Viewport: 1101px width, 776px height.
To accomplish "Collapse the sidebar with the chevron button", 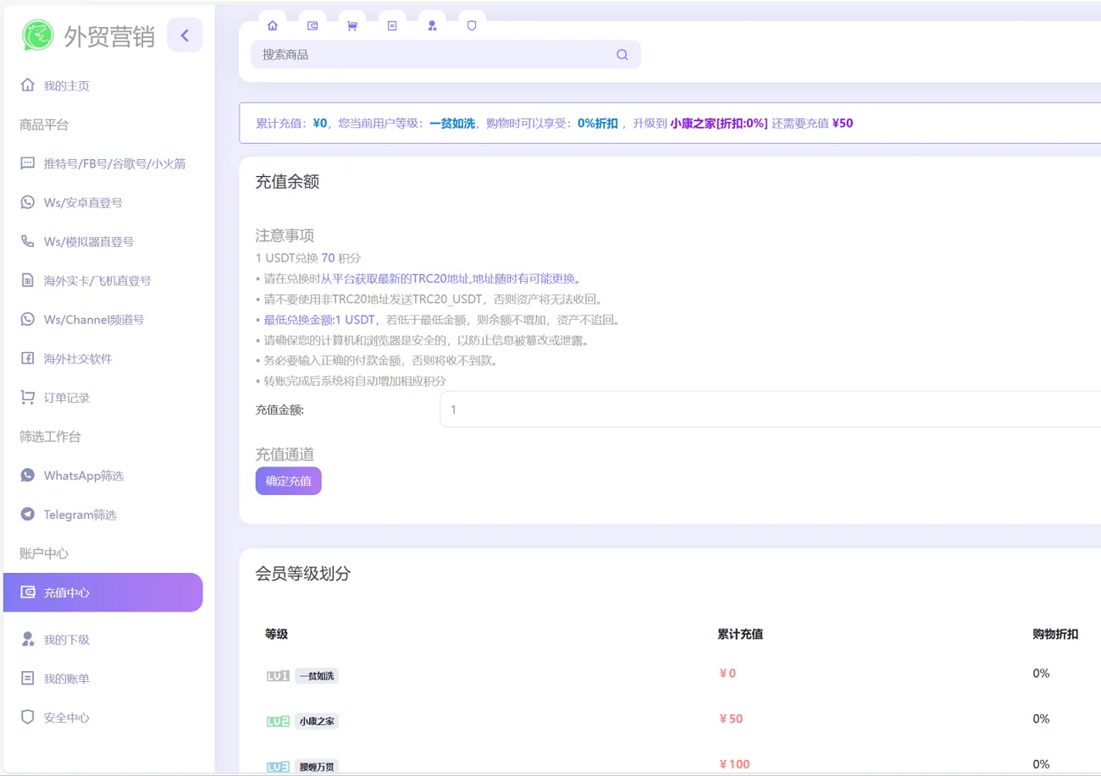I will point(185,35).
